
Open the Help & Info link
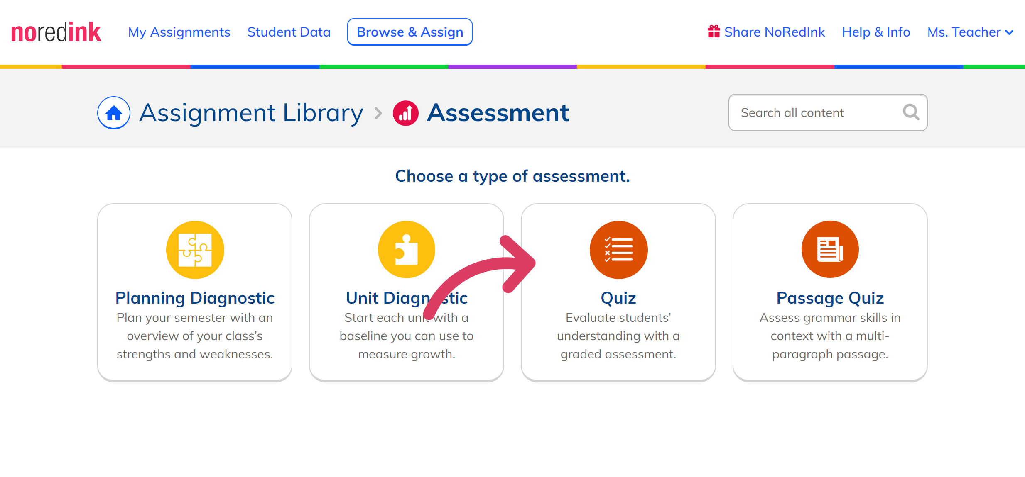(x=876, y=32)
